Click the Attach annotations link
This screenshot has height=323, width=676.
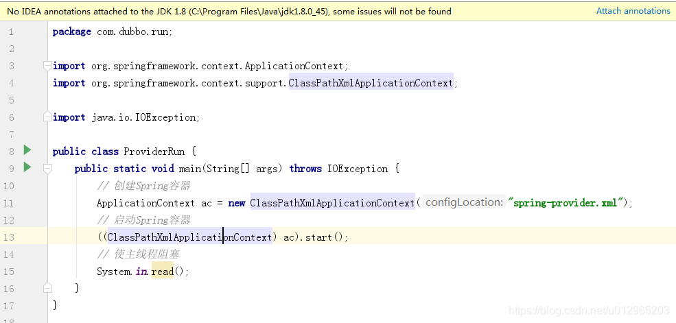[633, 11]
